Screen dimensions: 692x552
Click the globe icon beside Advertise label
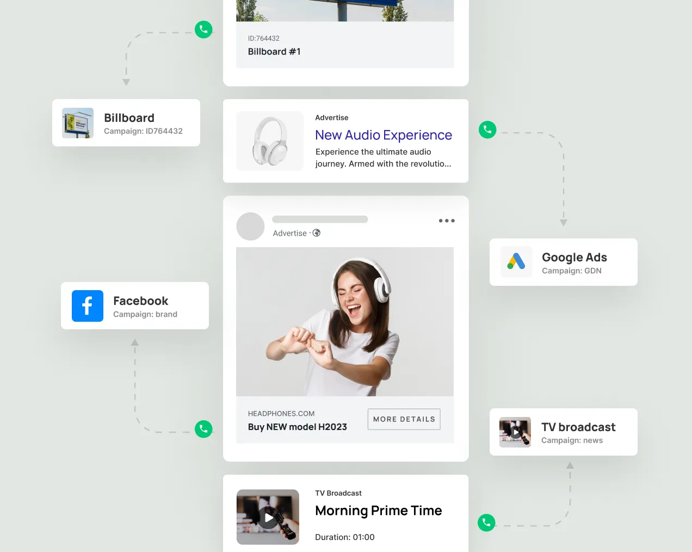point(317,232)
